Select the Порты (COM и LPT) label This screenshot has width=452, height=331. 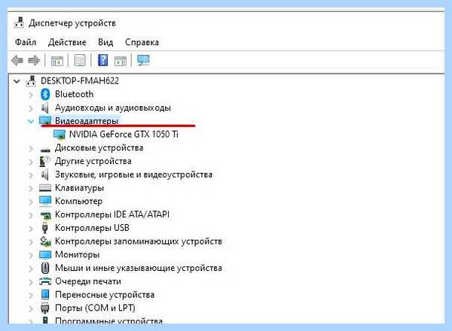pyautogui.click(x=95, y=308)
